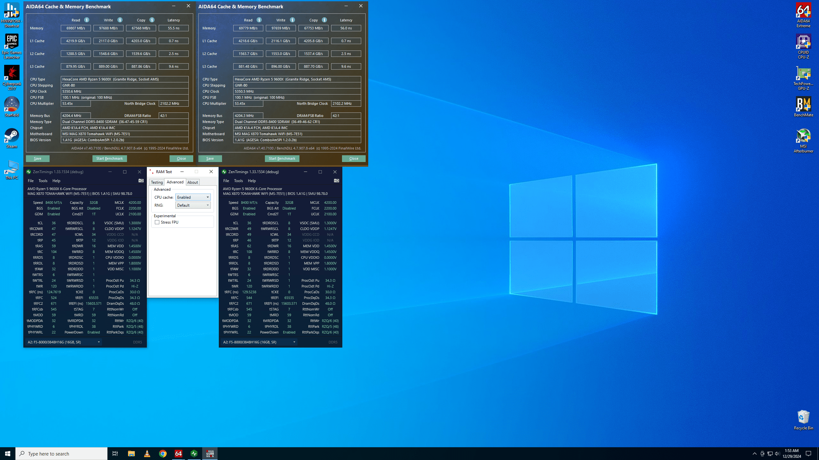Viewport: 819px width, 460px height.
Task: Open the RNG dropdown in RAM Test
Action: coord(193,205)
